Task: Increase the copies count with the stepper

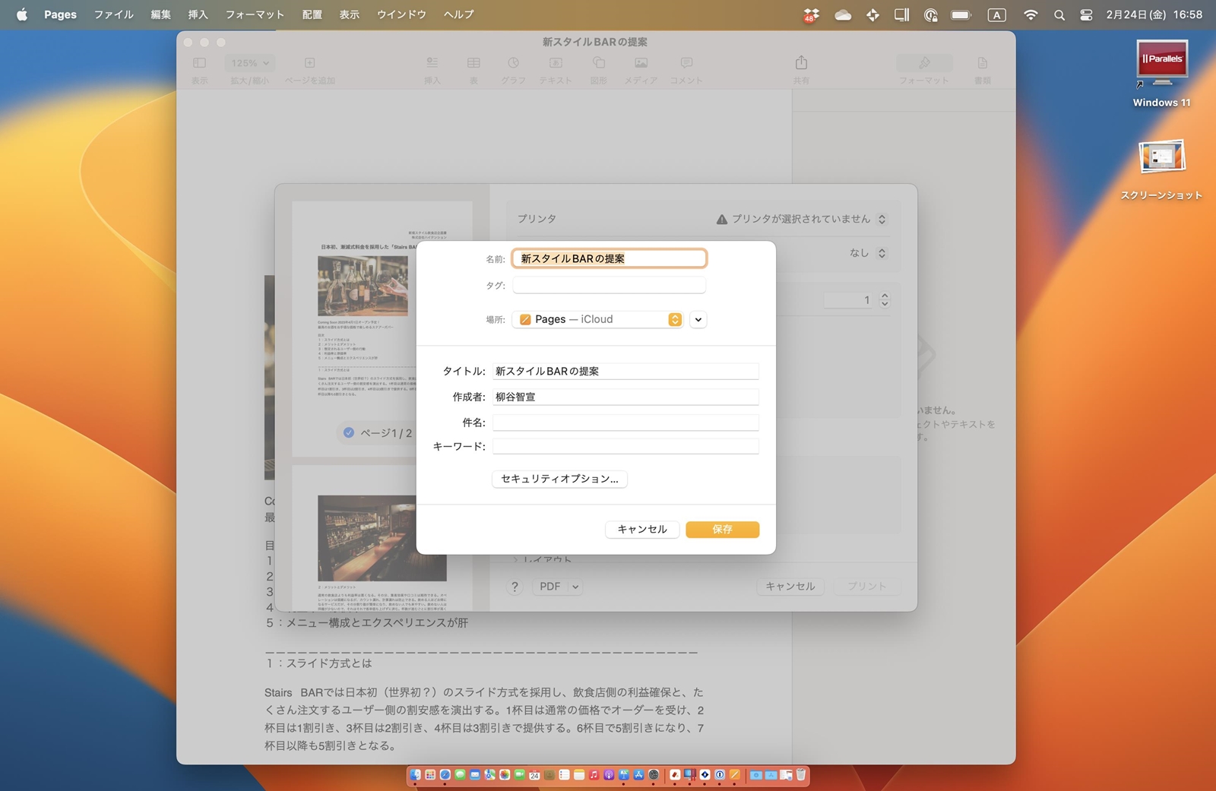Action: pos(883,296)
